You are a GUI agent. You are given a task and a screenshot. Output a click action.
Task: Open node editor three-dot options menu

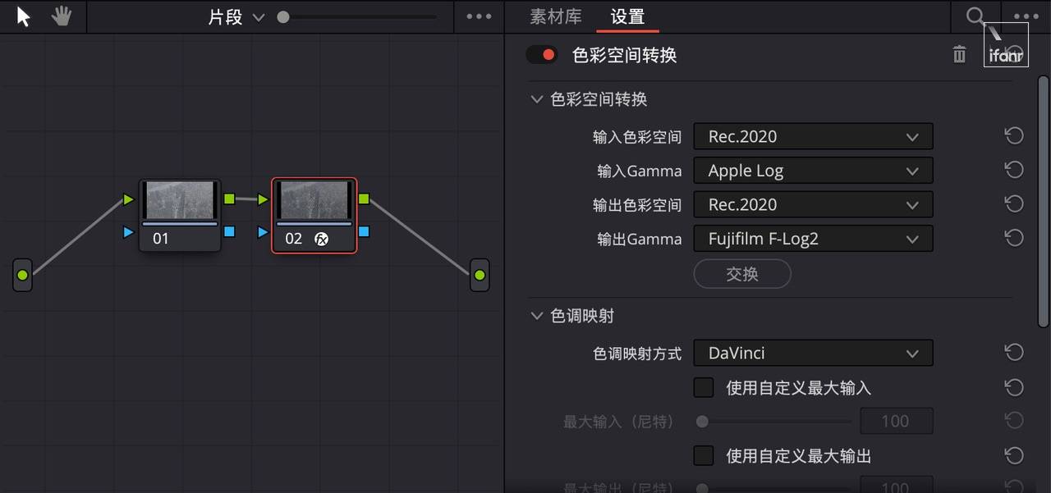(x=479, y=16)
